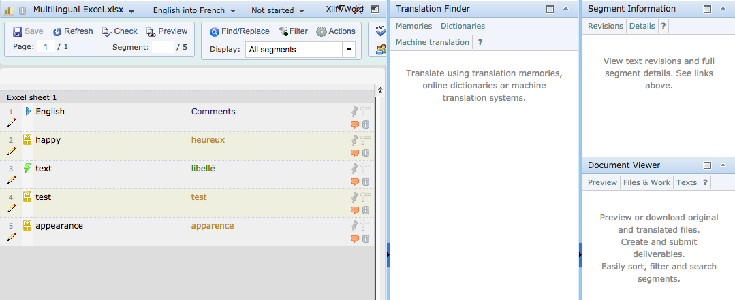Toggle the lock icon next to the file name
The image size is (735, 300).
click(x=22, y=11)
